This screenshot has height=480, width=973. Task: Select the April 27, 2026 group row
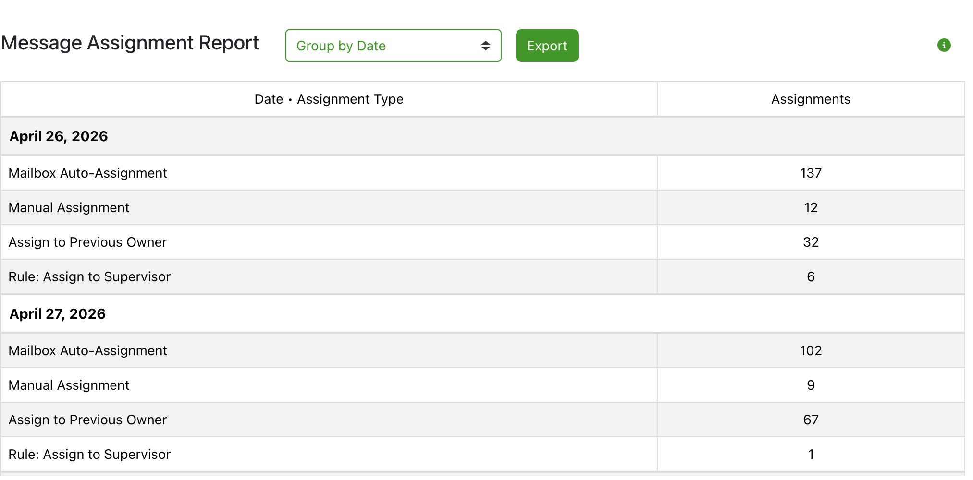[482, 314]
